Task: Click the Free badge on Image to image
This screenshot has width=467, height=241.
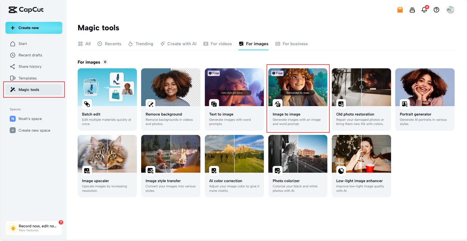Action: click(x=278, y=73)
